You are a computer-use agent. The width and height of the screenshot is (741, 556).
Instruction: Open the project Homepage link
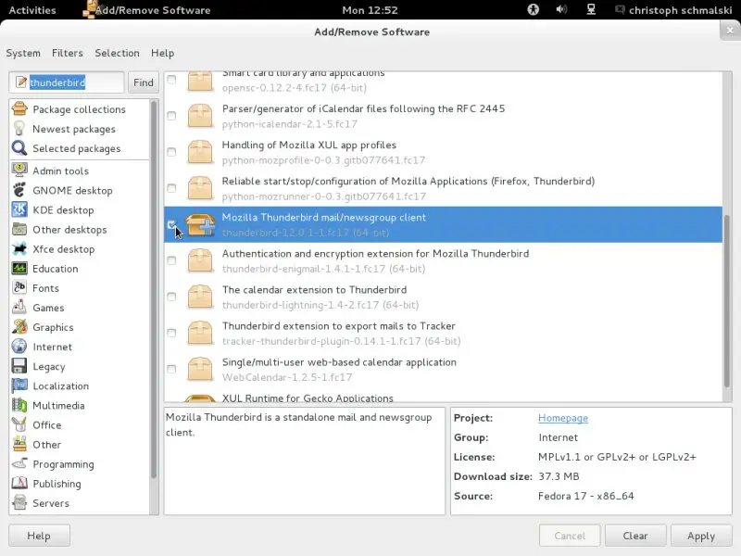pos(563,418)
